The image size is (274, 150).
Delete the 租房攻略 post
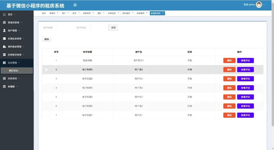(x=229, y=61)
